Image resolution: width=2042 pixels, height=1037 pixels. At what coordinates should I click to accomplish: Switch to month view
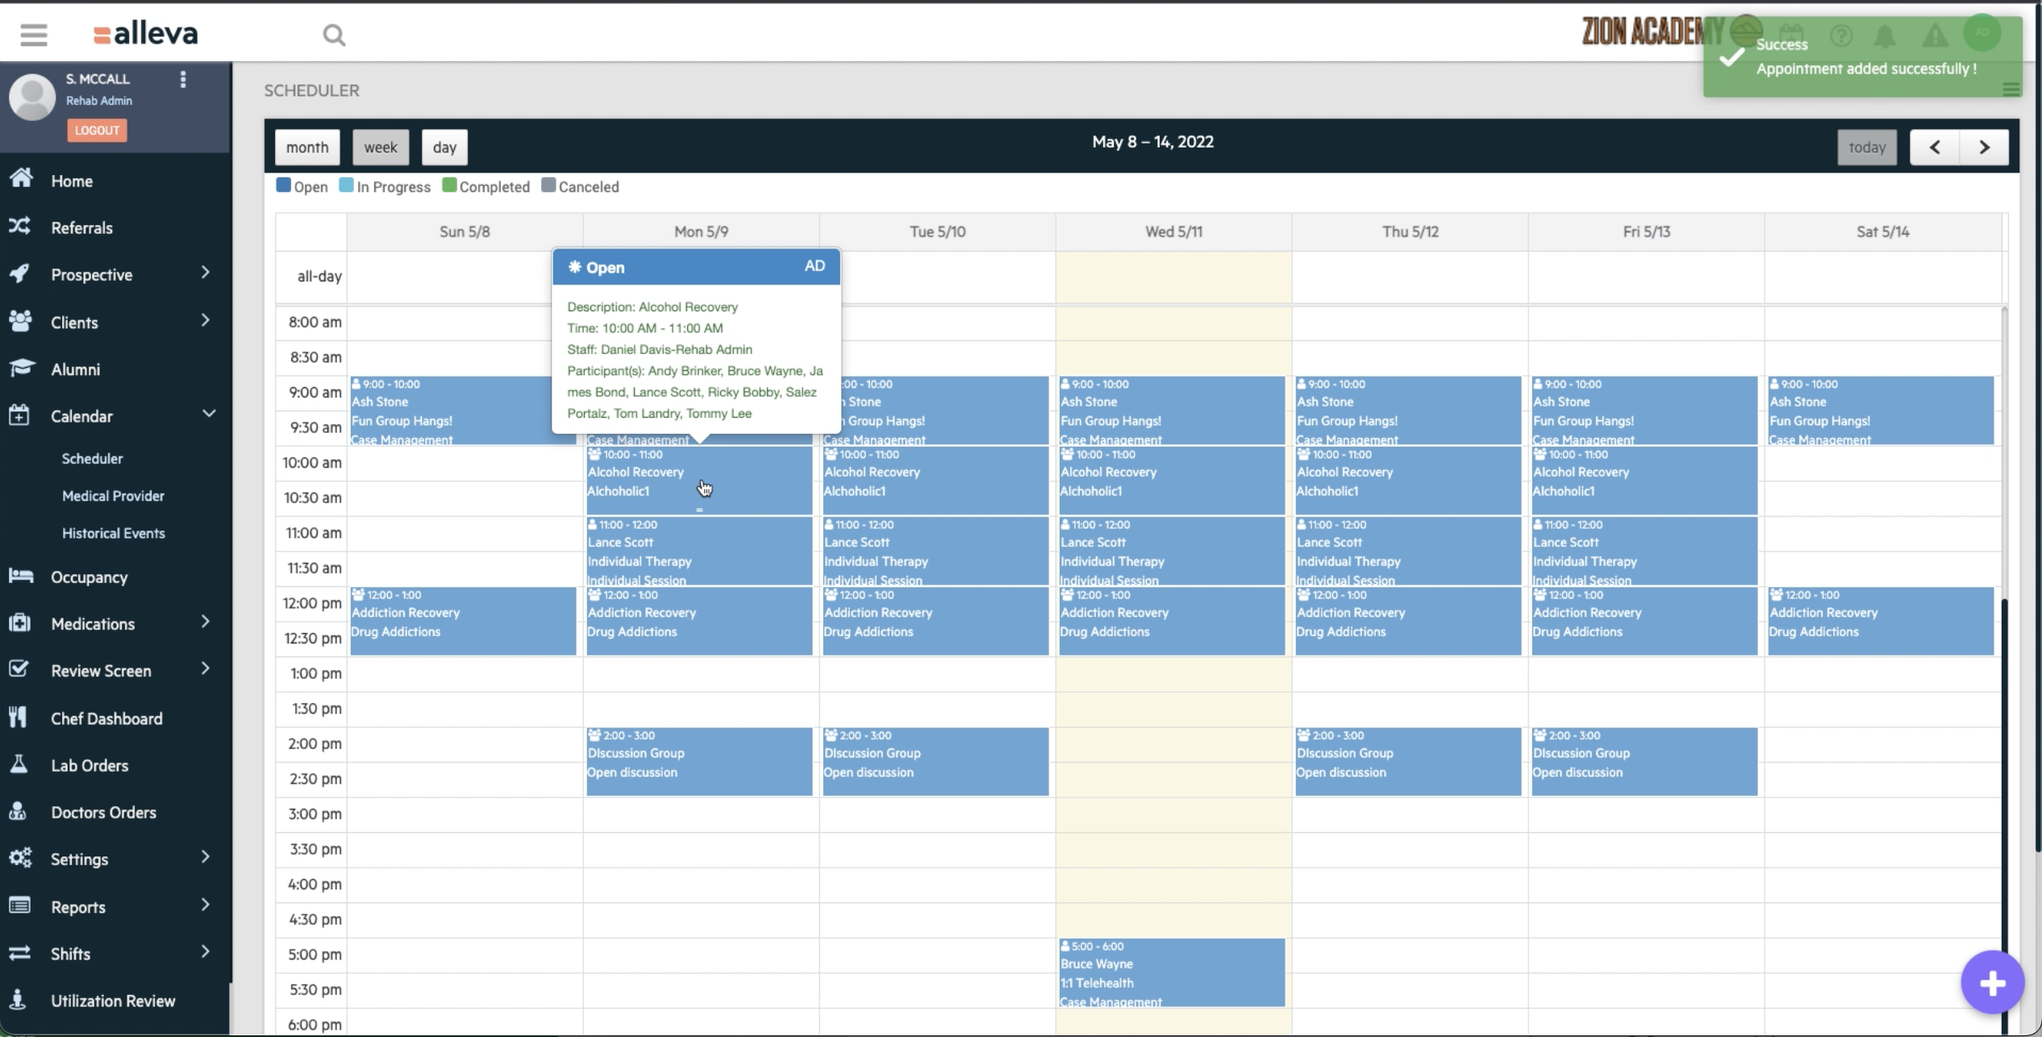click(307, 148)
